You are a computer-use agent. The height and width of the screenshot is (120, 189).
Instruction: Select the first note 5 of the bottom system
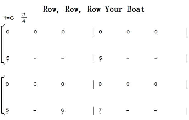click(x=7, y=110)
